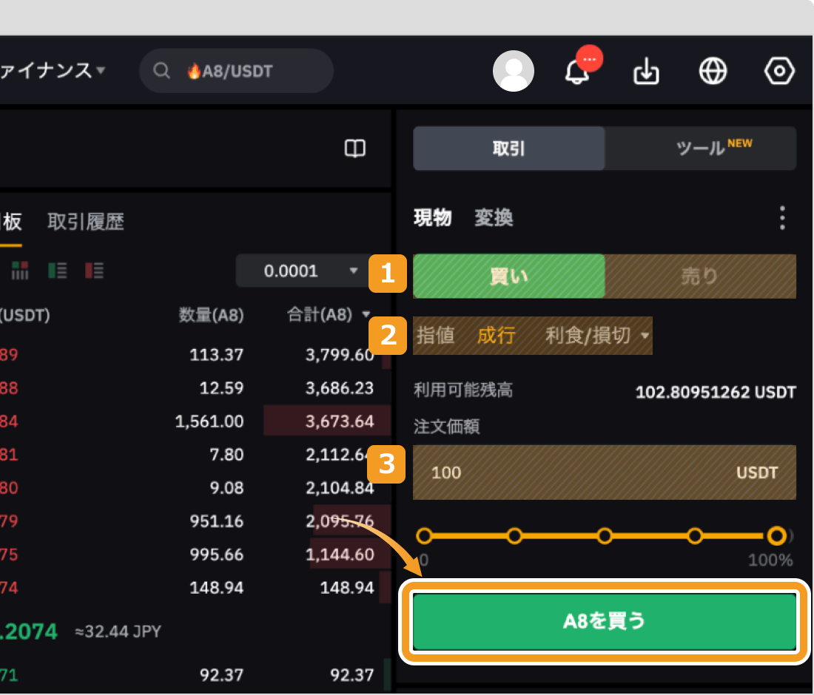Image resolution: width=814 pixels, height=695 pixels.
Task: Click order row with quantity 113.37
Action: 195,355
